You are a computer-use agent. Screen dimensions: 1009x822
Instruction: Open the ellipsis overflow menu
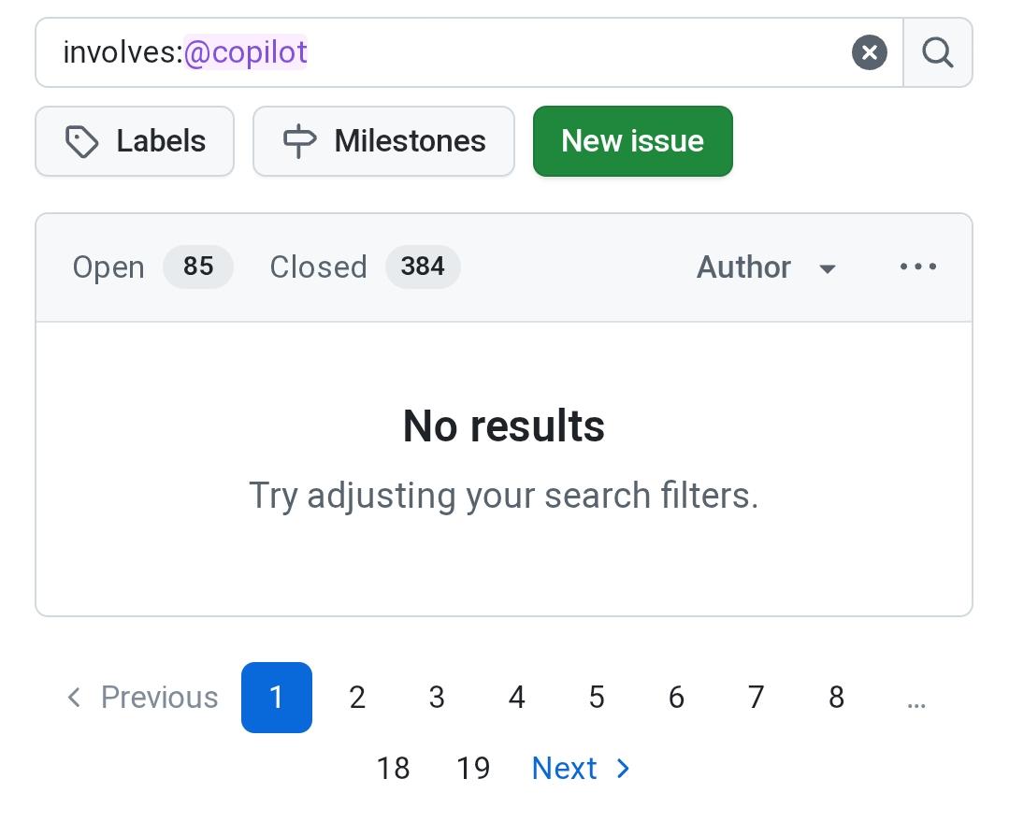pos(917,267)
